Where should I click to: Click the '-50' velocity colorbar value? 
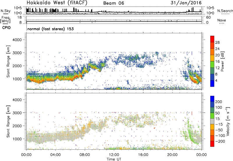[x=219, y=130]
